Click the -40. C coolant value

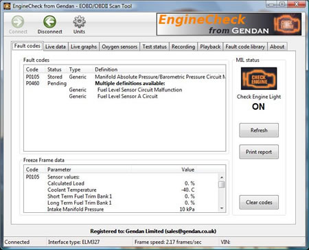pos(187,190)
